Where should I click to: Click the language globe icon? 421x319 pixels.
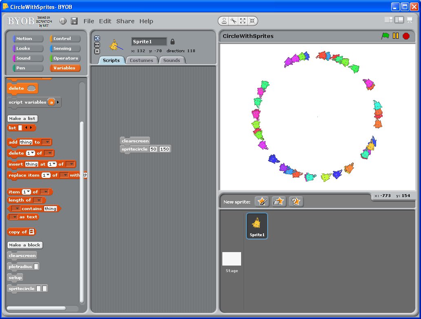[63, 21]
